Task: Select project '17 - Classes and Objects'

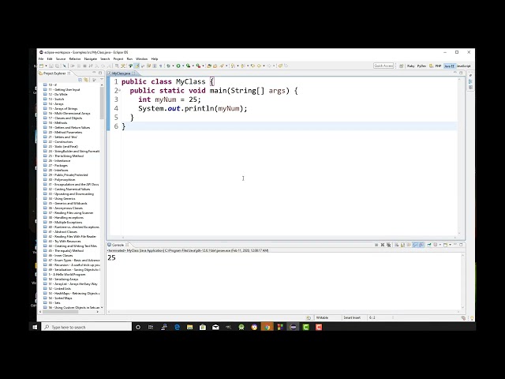Action: [65, 118]
